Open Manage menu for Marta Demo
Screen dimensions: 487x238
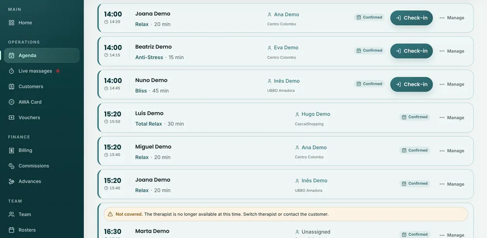coord(452,235)
